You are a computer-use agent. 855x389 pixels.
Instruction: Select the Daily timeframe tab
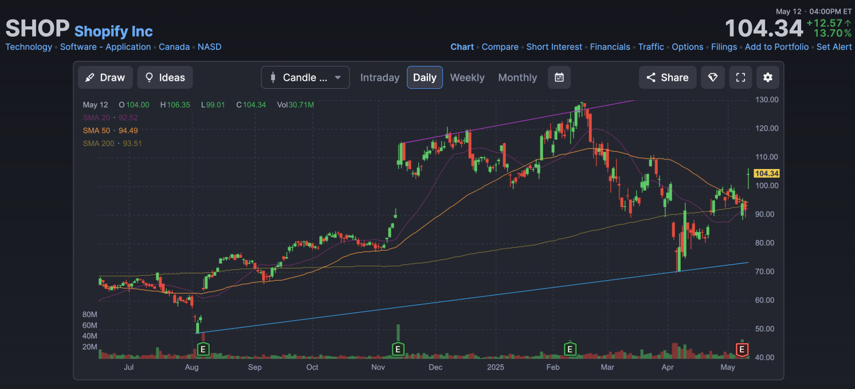click(425, 77)
